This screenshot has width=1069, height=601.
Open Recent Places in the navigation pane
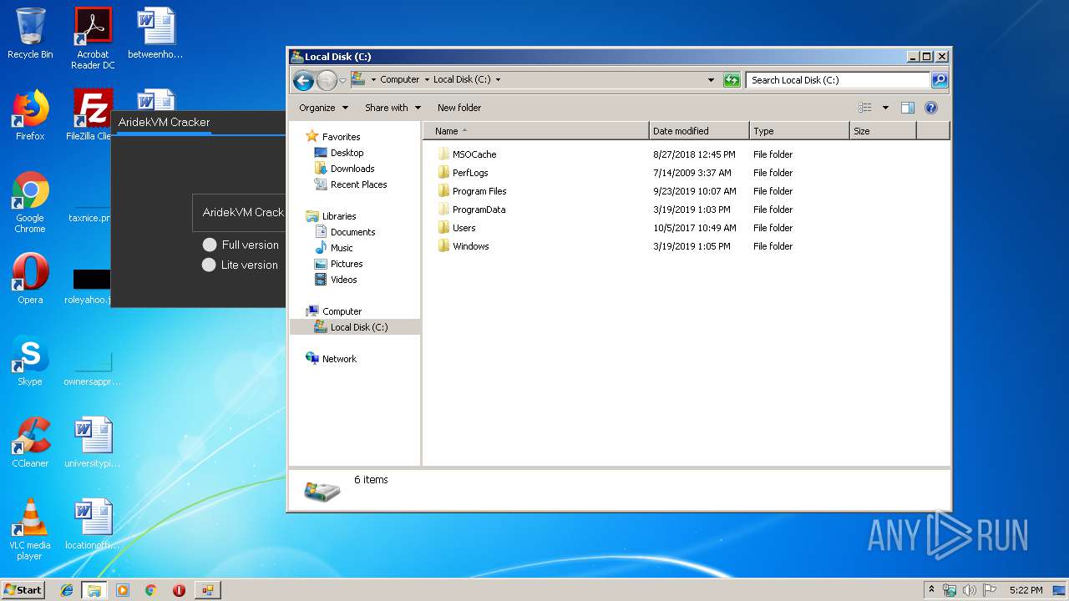coord(358,184)
